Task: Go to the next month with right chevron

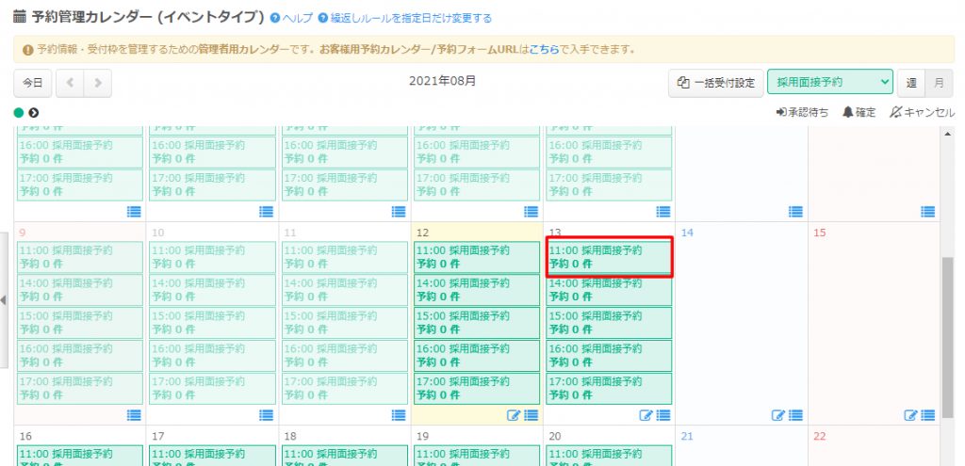Action: [x=97, y=83]
